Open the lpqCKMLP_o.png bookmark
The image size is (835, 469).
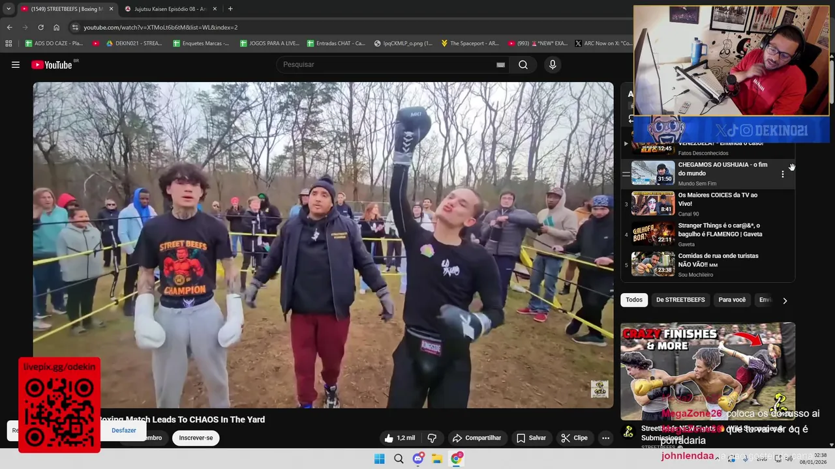point(403,43)
